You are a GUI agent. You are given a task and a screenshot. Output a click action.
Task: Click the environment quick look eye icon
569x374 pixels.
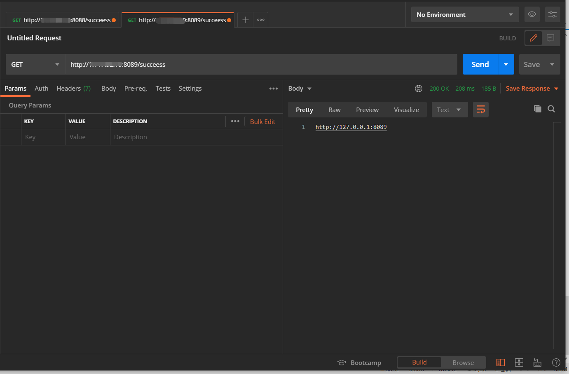532,14
